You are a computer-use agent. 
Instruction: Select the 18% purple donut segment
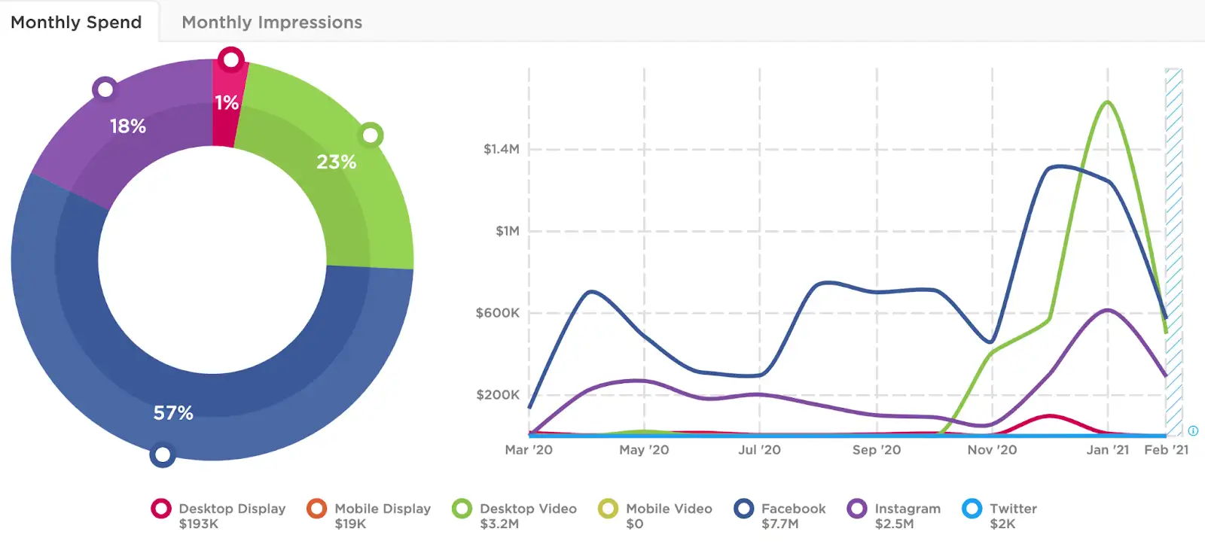[x=127, y=126]
